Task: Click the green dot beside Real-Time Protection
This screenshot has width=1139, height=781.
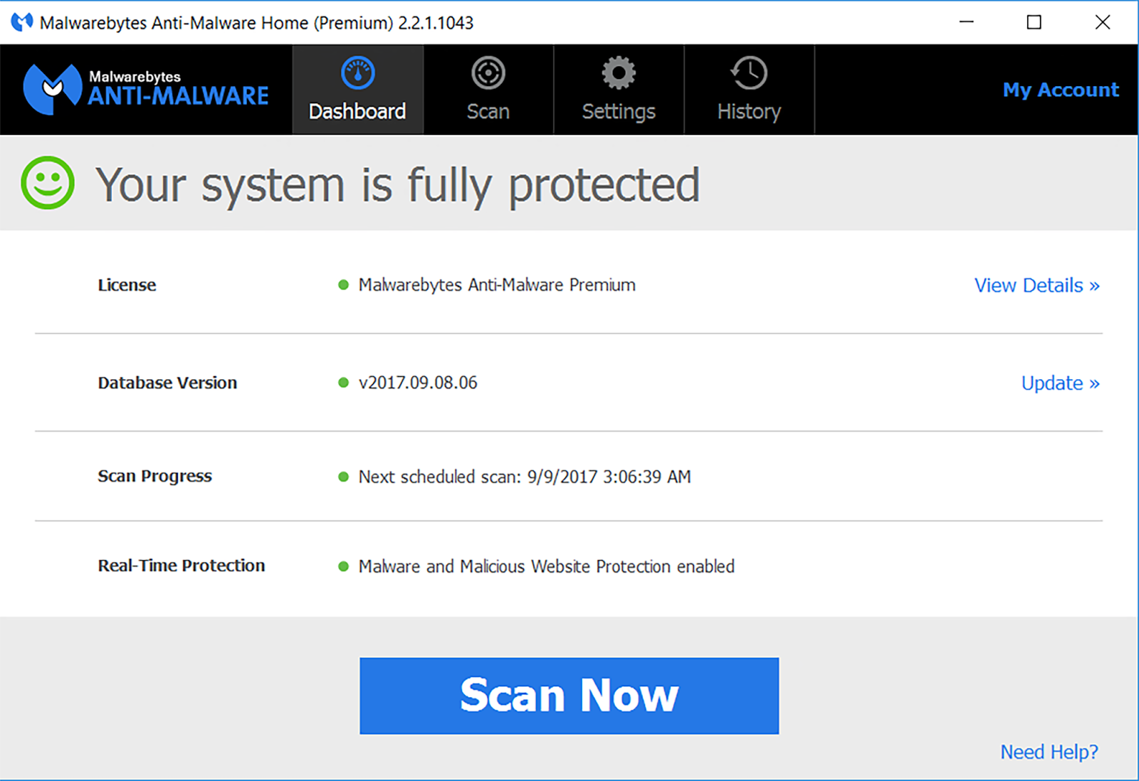Action: [344, 566]
